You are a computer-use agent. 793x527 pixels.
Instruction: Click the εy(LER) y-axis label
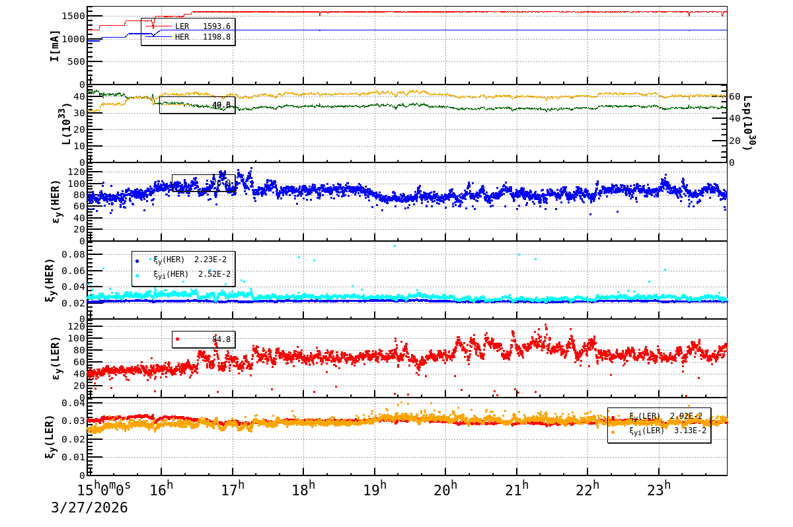[x=56, y=358]
